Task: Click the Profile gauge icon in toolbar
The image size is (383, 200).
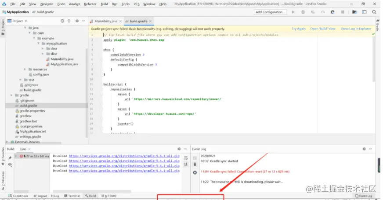Action: point(323,12)
